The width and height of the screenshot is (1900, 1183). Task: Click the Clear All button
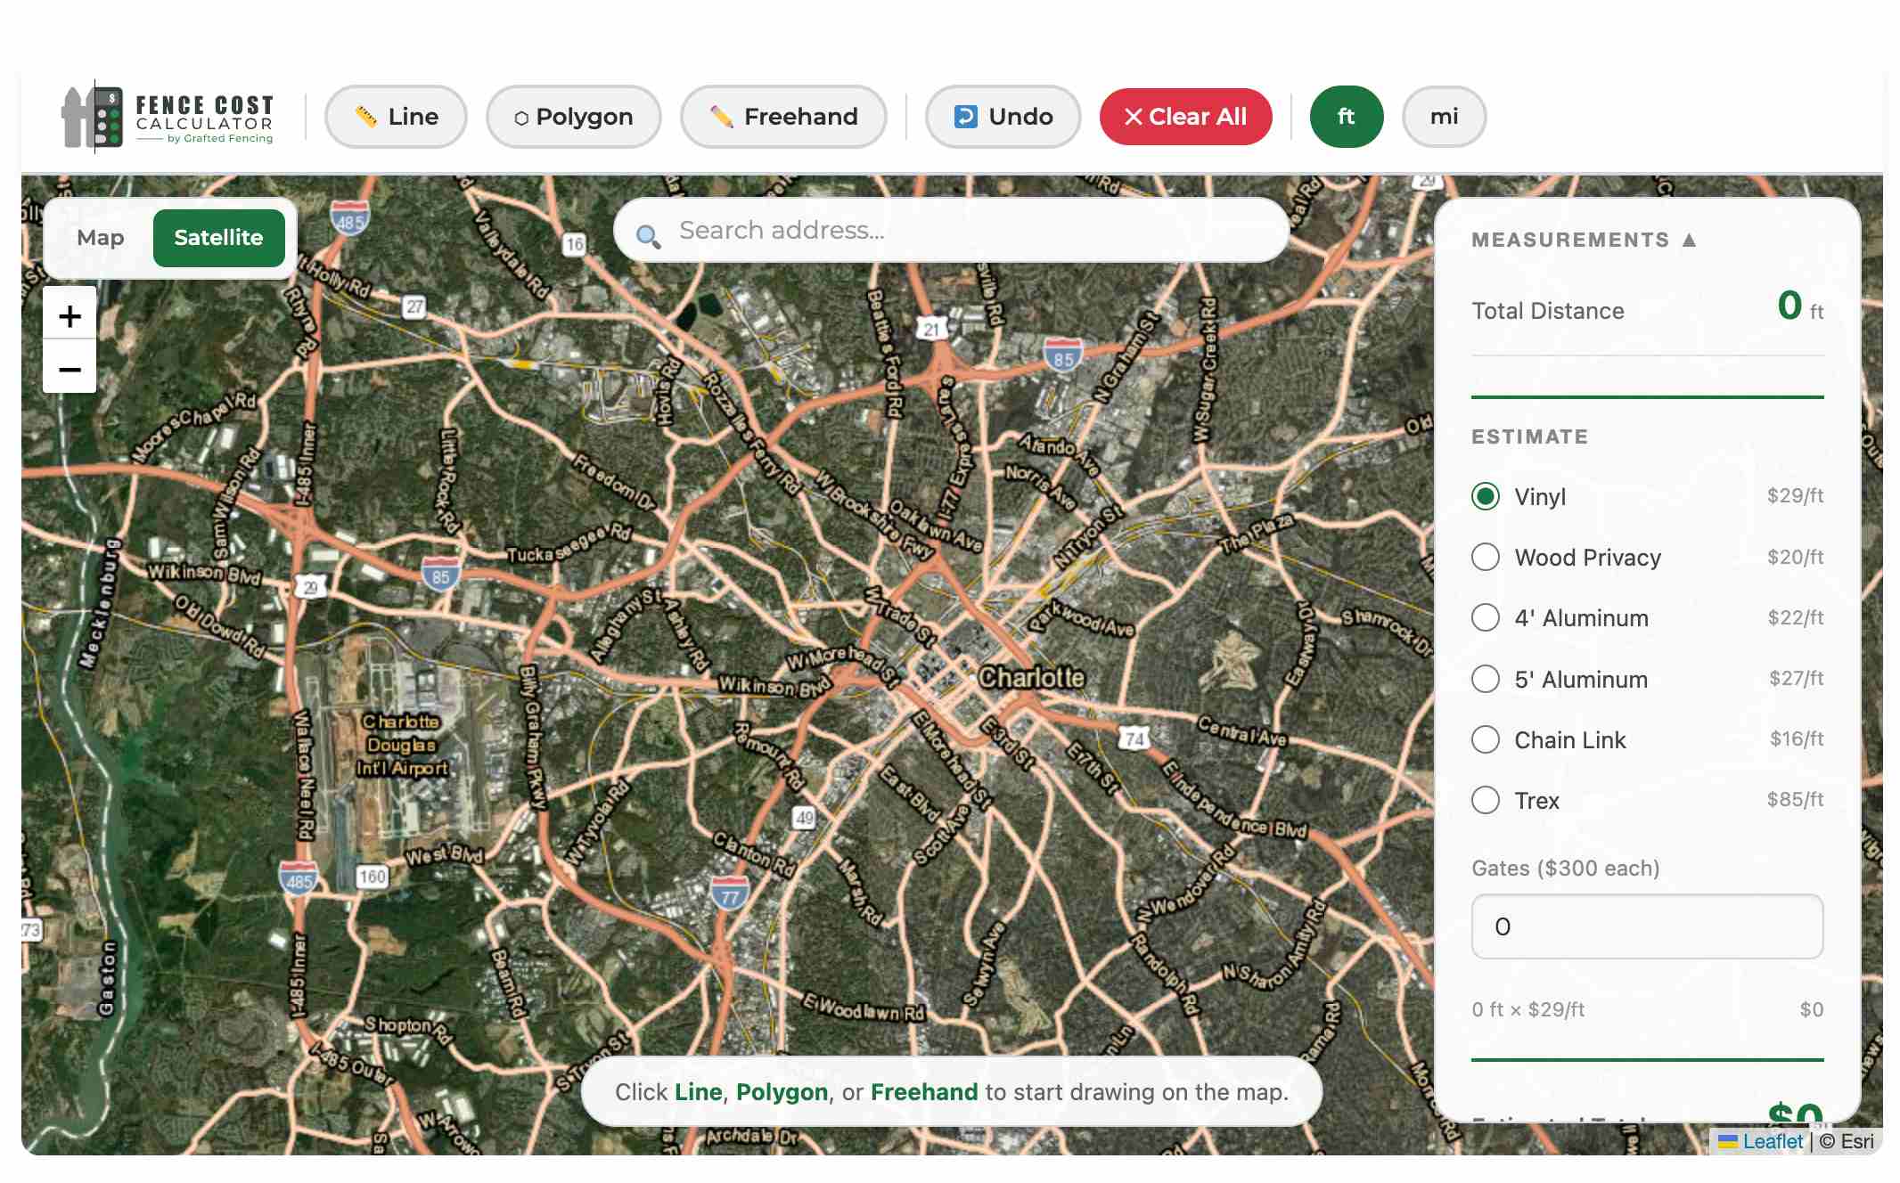(1185, 117)
